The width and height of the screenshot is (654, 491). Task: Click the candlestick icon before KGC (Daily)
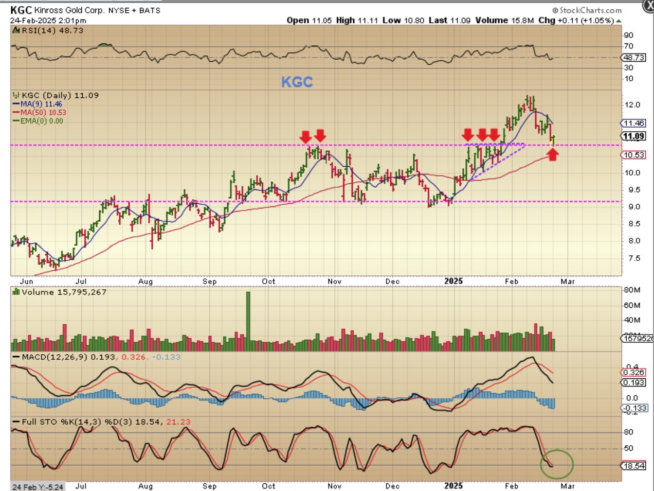(16, 95)
